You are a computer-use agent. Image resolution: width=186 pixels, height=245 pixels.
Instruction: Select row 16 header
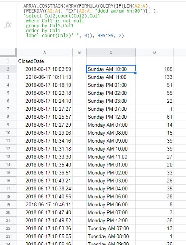8,181
